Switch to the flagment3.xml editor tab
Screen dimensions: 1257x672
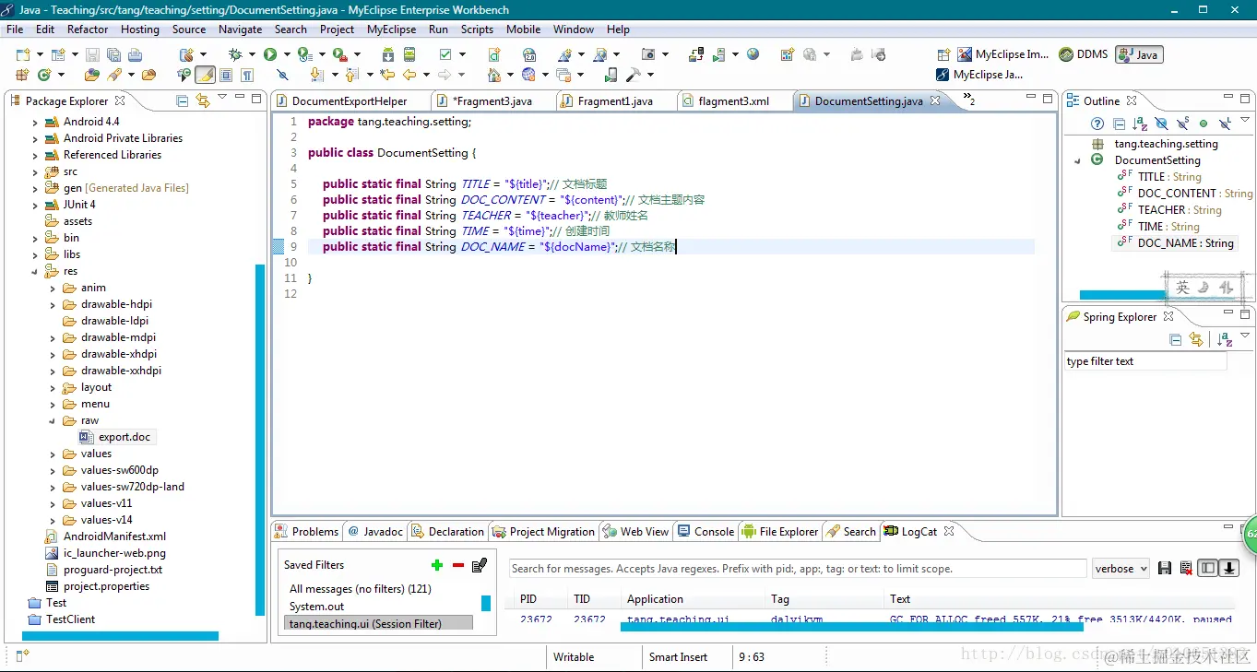click(734, 100)
